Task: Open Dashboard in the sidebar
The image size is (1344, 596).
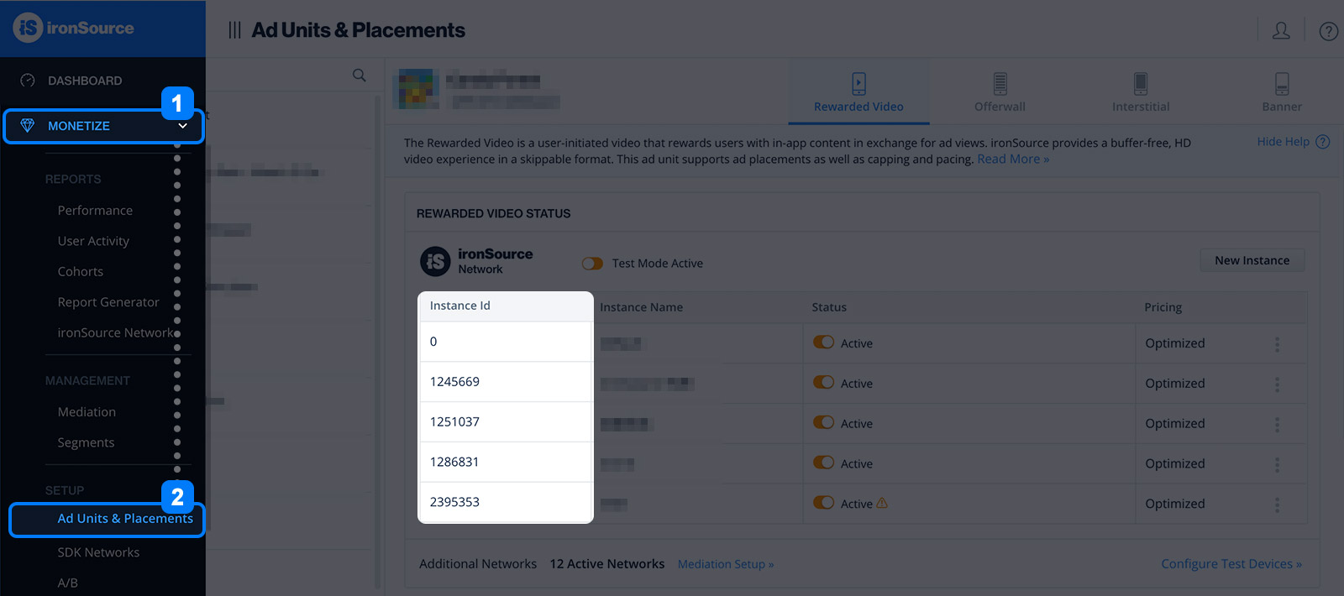Action: (85, 81)
